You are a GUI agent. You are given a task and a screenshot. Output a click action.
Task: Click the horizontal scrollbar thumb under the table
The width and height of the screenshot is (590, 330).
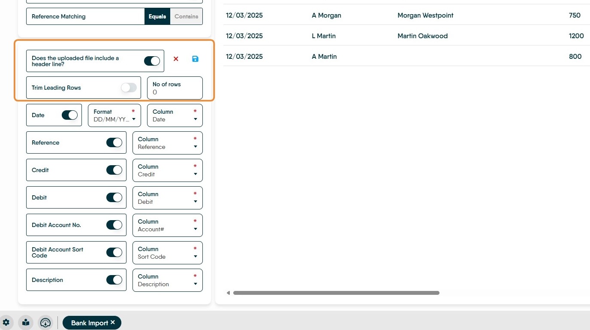(x=337, y=293)
